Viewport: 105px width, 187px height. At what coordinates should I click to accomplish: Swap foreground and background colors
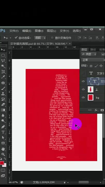pyautogui.click(x=5, y=159)
